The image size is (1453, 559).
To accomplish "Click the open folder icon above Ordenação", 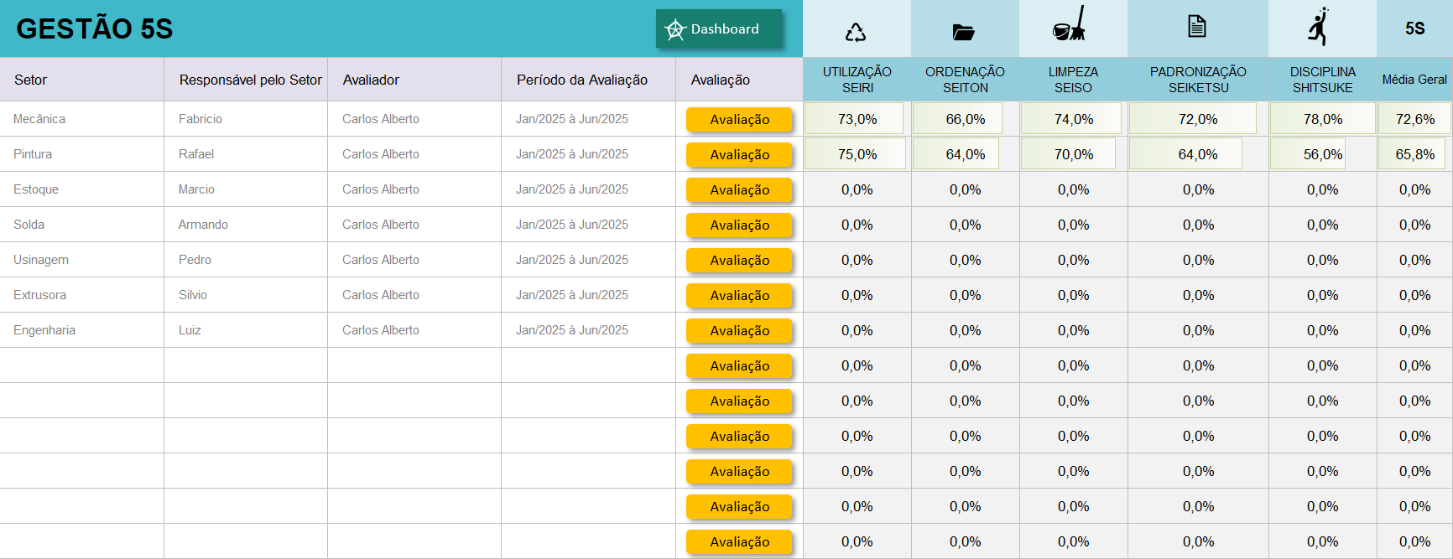I will click(964, 32).
